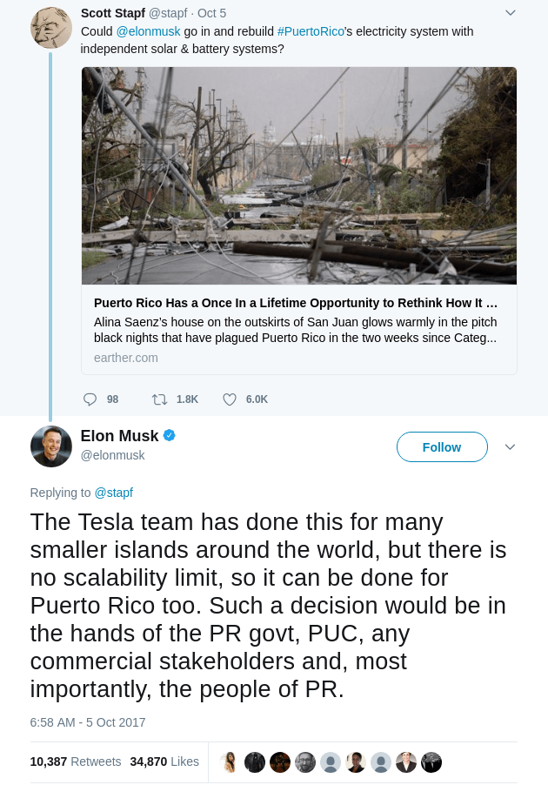Click the retweet icon showing 1.8K
The width and height of the screenshot is (548, 785).
coord(159,399)
